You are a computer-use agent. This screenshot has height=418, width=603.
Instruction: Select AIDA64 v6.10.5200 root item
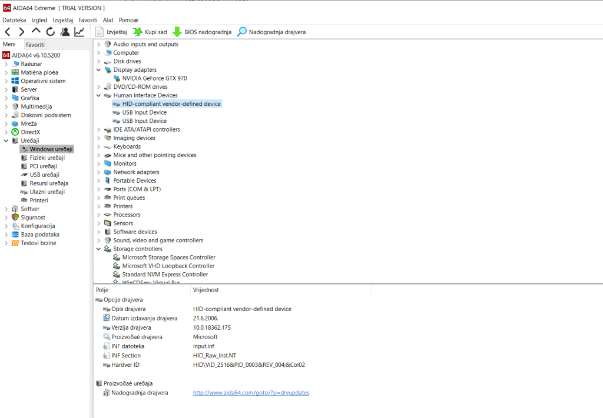coord(32,55)
